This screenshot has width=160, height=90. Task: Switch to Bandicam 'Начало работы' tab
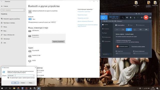pos(120,25)
